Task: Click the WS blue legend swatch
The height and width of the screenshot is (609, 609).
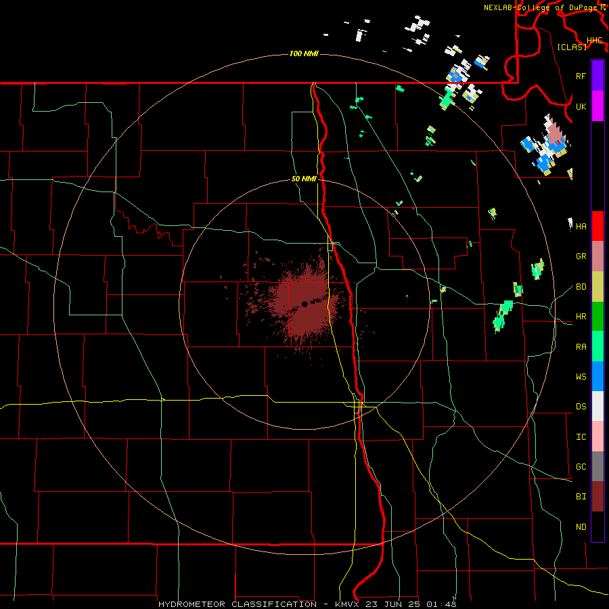Action: pyautogui.click(x=597, y=376)
